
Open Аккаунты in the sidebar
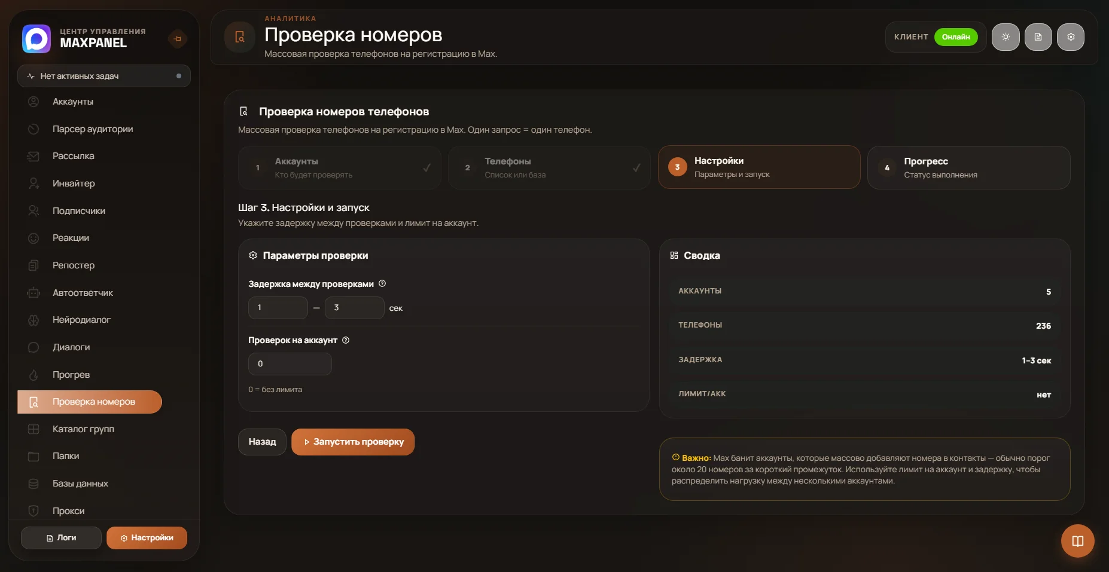point(73,102)
